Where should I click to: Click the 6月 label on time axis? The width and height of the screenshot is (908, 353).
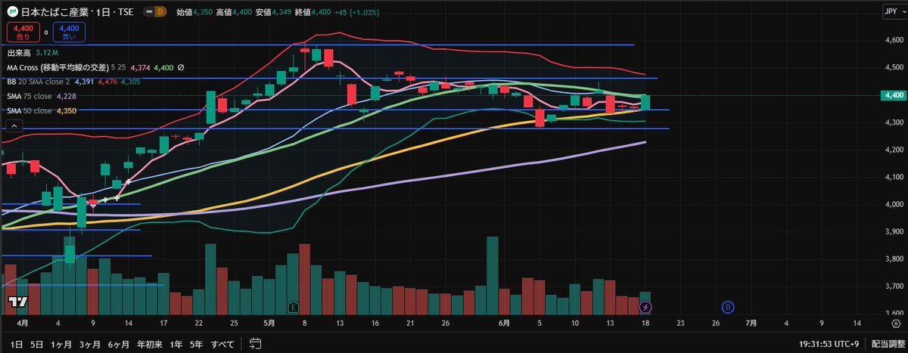(x=505, y=323)
